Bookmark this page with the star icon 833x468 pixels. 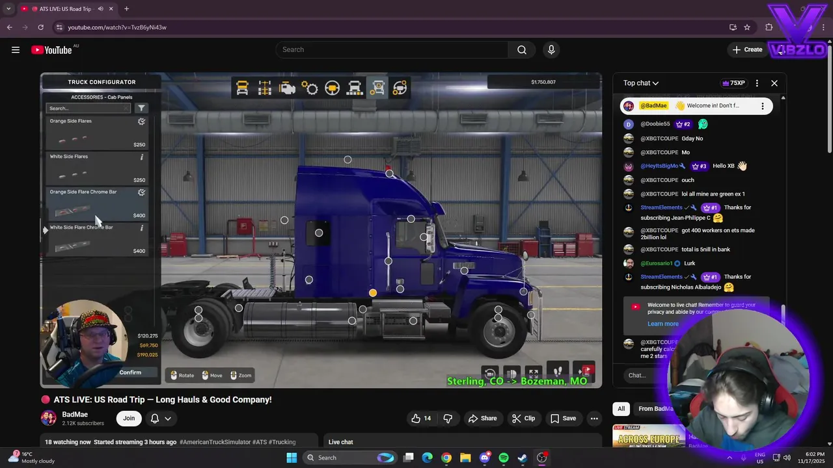747,27
